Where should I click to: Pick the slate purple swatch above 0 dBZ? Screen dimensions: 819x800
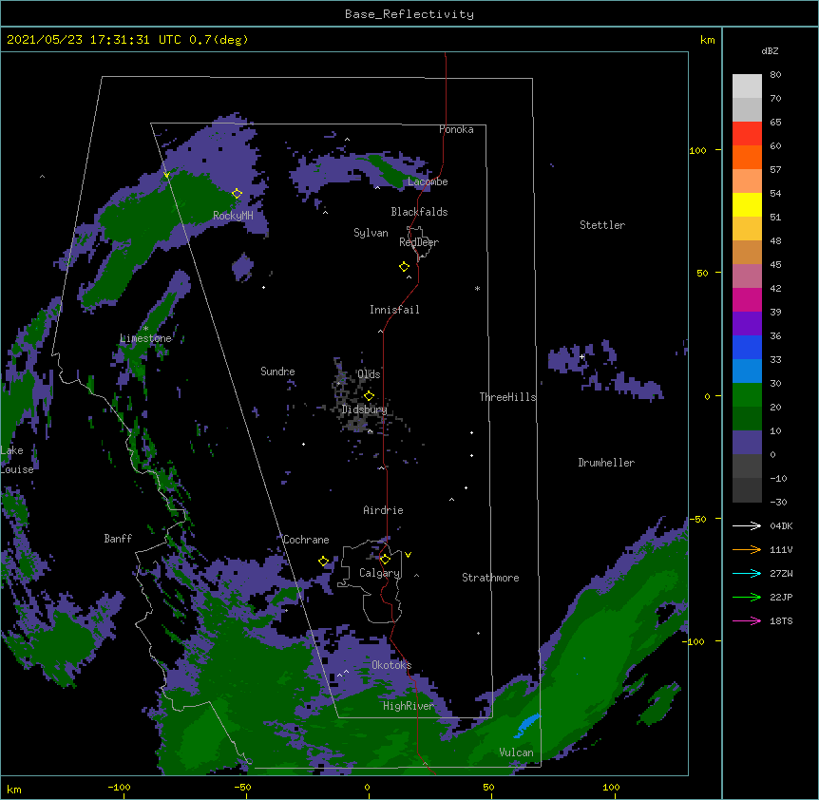[x=747, y=443]
